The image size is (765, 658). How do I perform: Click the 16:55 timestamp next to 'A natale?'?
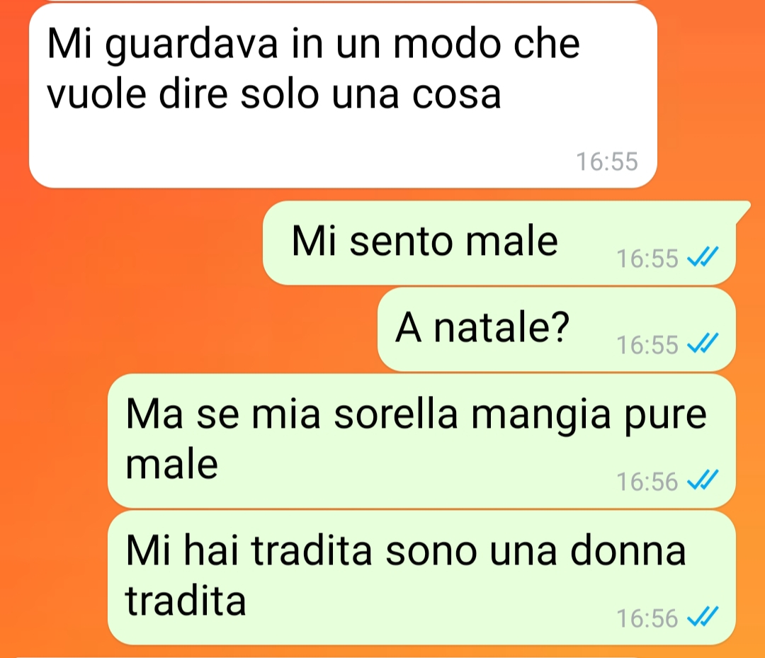coord(647,345)
